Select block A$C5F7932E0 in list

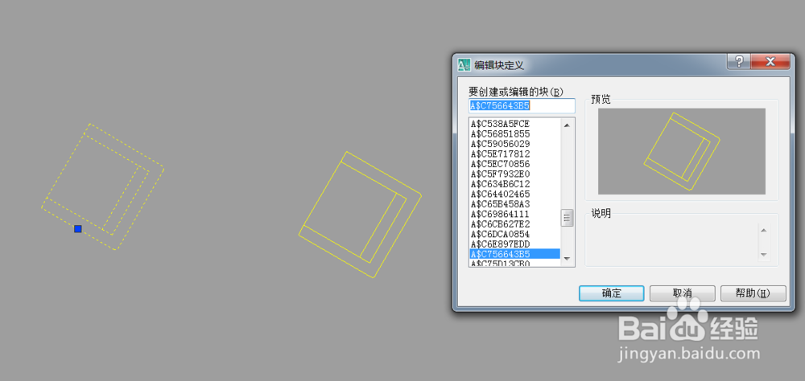[x=500, y=174]
